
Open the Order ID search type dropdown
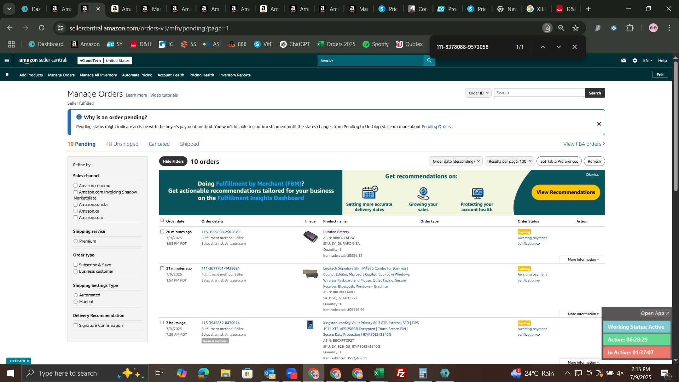[478, 93]
